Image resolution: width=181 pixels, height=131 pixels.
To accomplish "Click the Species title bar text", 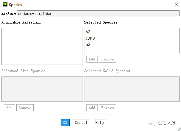I will 16,5.
